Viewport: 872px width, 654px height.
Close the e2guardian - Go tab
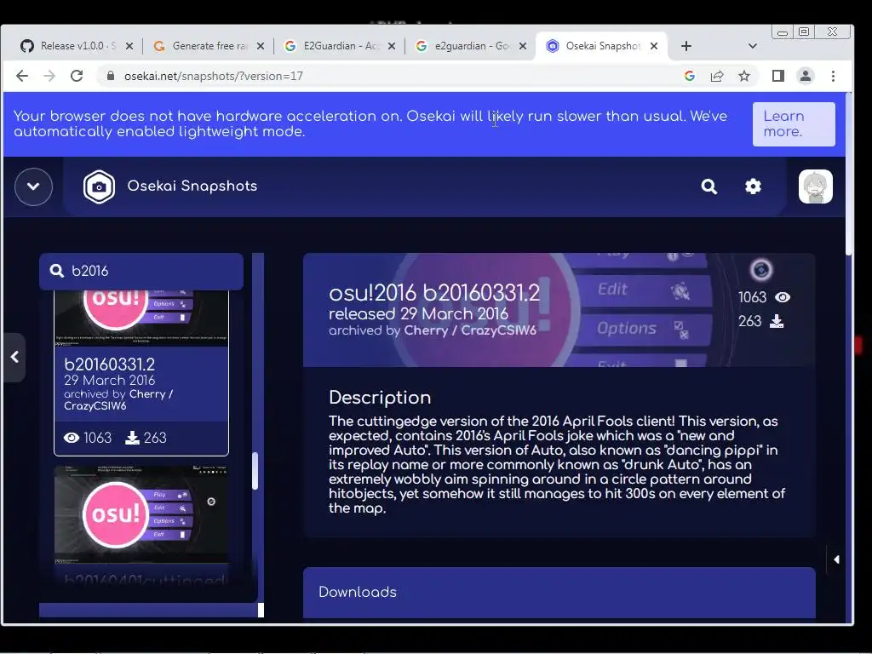pyautogui.click(x=523, y=46)
